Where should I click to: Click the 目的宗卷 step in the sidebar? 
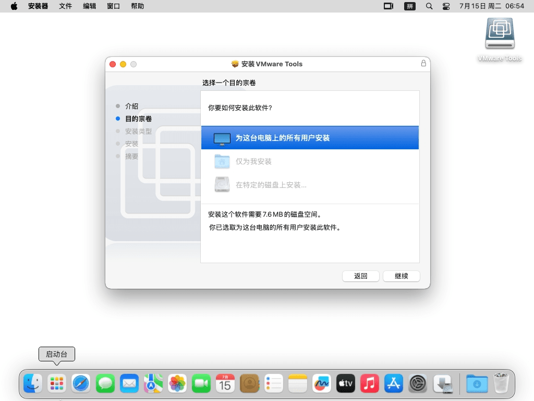point(139,119)
